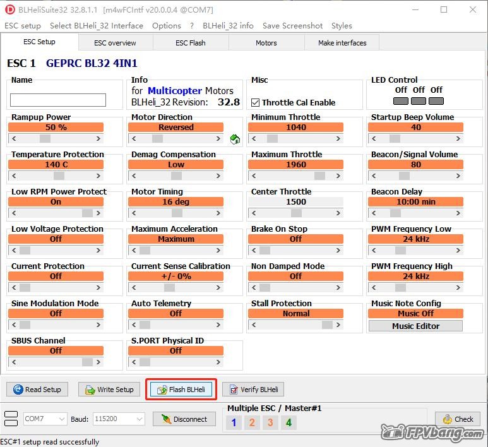The width and height of the screenshot is (488, 447).
Task: Click the Verify BLHeli button
Action: [x=253, y=390]
